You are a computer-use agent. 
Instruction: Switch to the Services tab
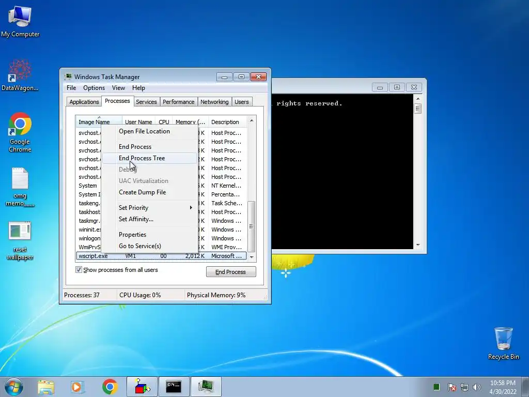pos(146,102)
